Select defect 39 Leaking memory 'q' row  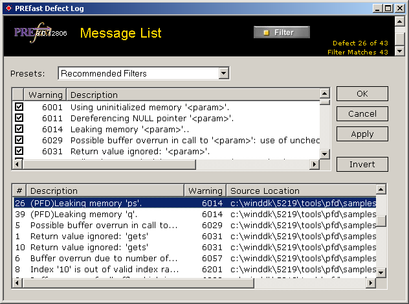[x=195, y=214]
